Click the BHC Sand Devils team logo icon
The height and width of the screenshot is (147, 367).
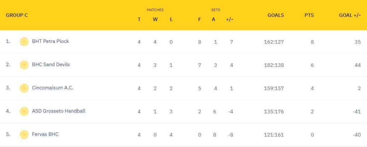coord(24,65)
